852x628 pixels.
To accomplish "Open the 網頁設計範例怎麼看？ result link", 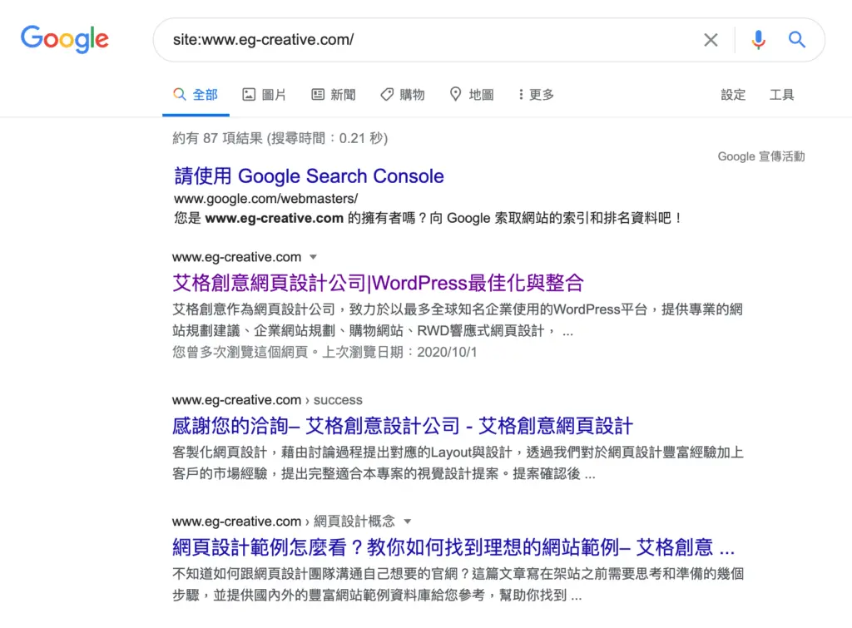I will click(x=453, y=547).
